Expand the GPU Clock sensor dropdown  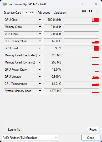(x=40, y=20)
